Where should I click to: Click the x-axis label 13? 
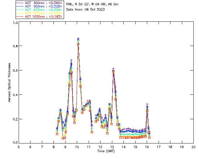click(112, 147)
